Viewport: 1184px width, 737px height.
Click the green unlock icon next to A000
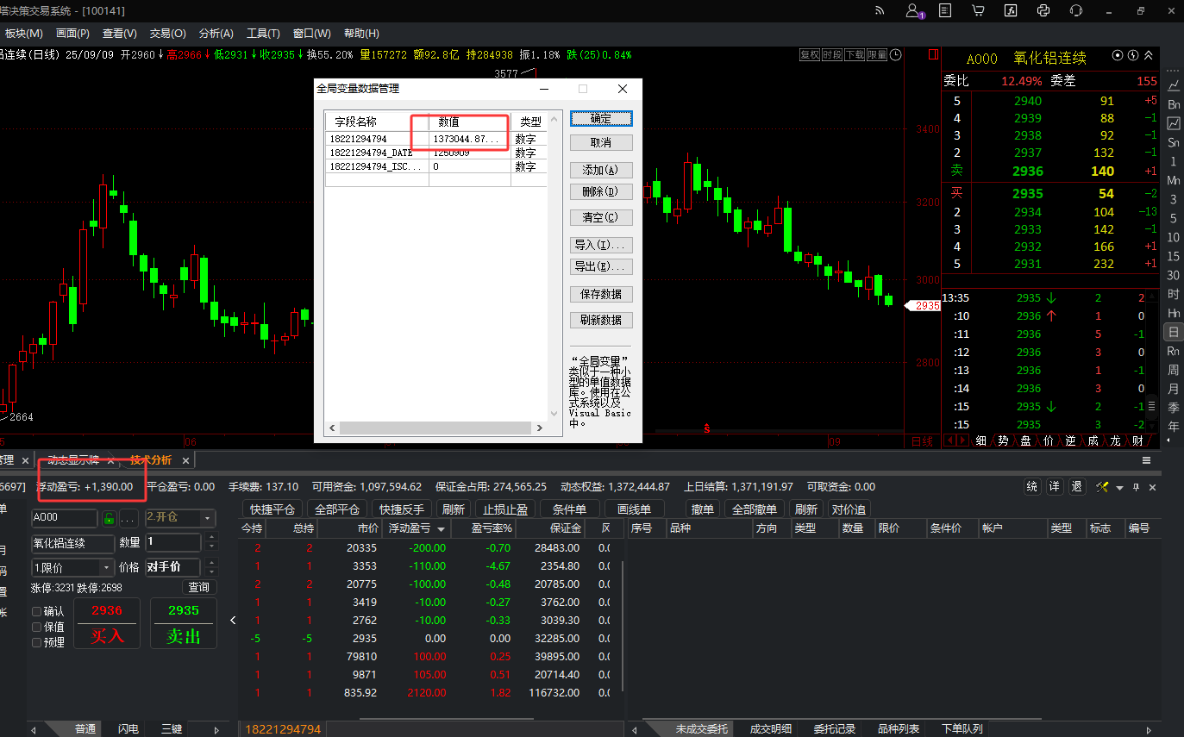point(109,518)
